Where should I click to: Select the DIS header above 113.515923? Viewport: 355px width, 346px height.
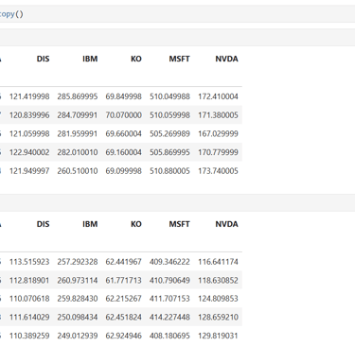tap(43, 224)
